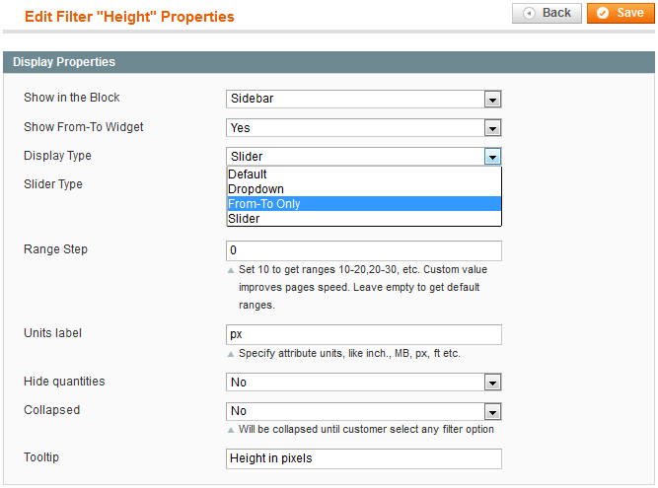Screen dimensions: 658x488
Task: Select the From-To Only option
Action: [363, 204]
